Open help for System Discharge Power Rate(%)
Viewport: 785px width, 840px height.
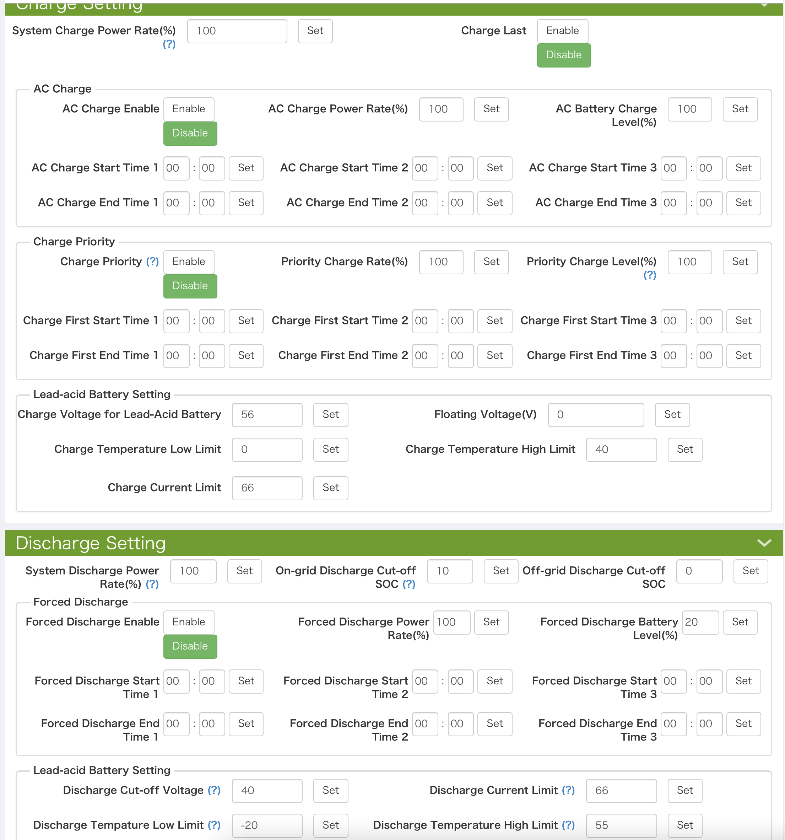152,584
